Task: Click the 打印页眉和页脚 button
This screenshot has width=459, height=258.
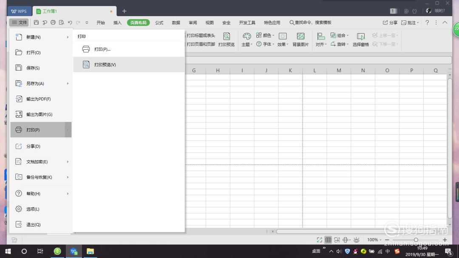Action: click(x=201, y=44)
